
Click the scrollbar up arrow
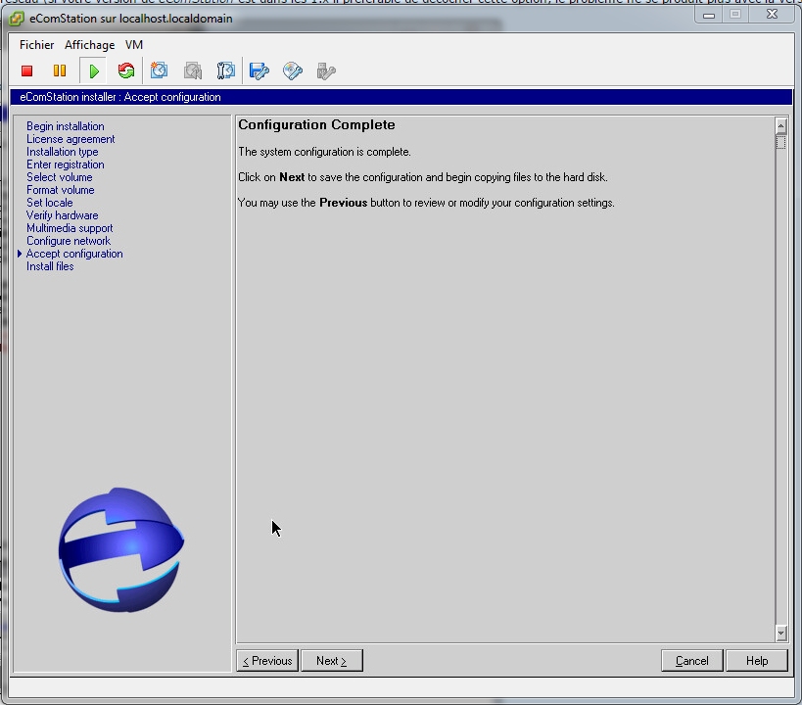[780, 125]
